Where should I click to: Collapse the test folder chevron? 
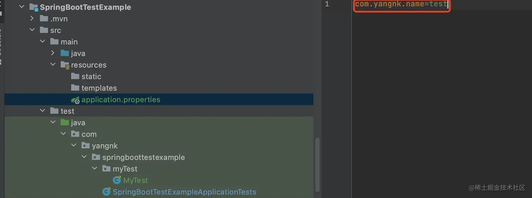click(x=43, y=111)
